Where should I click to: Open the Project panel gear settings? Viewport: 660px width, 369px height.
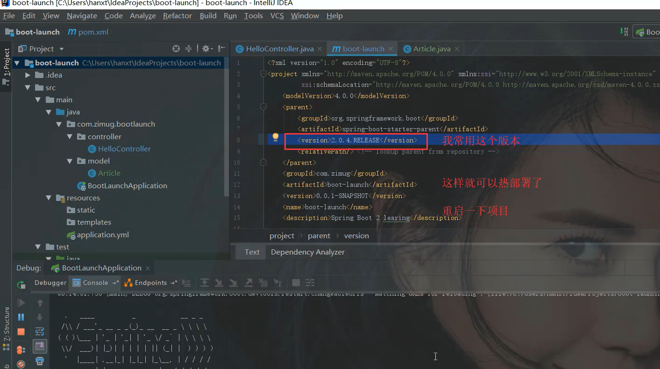[x=207, y=49]
